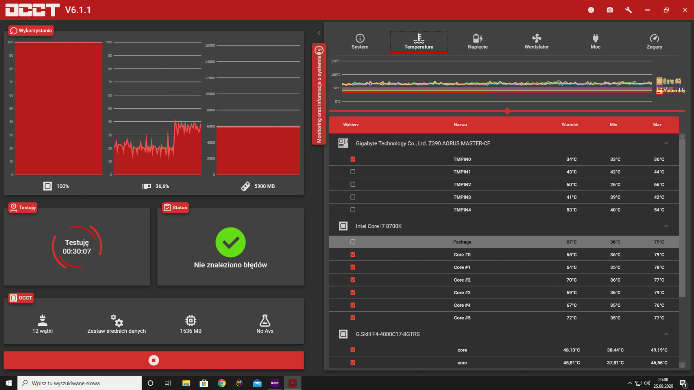694x390 pixels.
Task: Click the green no-errors checkmark icon
Action: 231,242
